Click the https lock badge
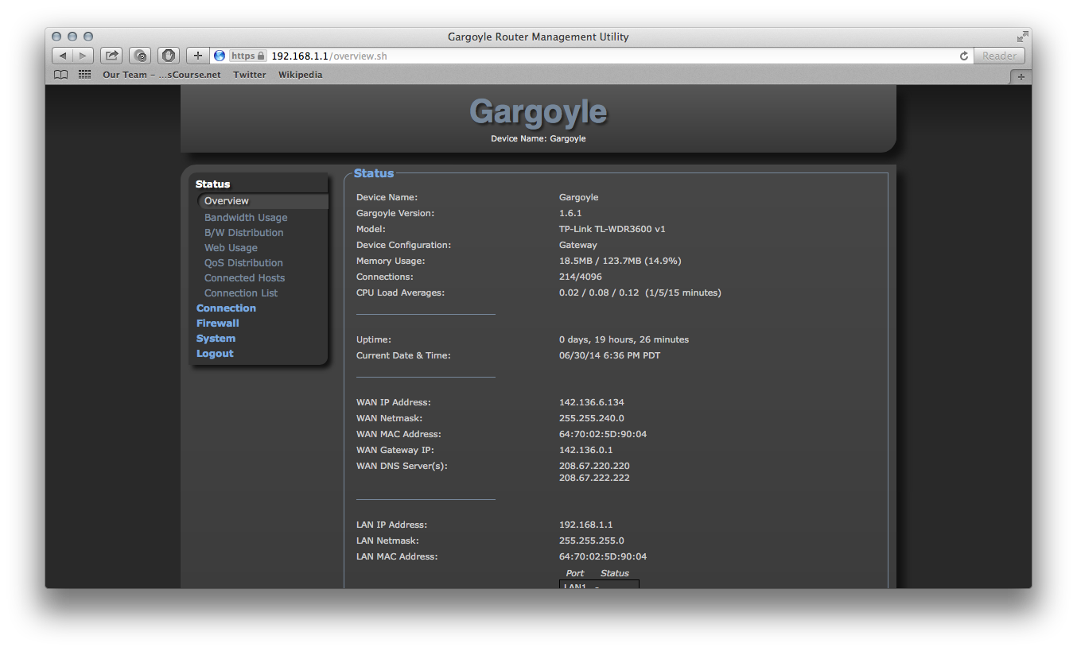1077x651 pixels. pyautogui.click(x=247, y=56)
